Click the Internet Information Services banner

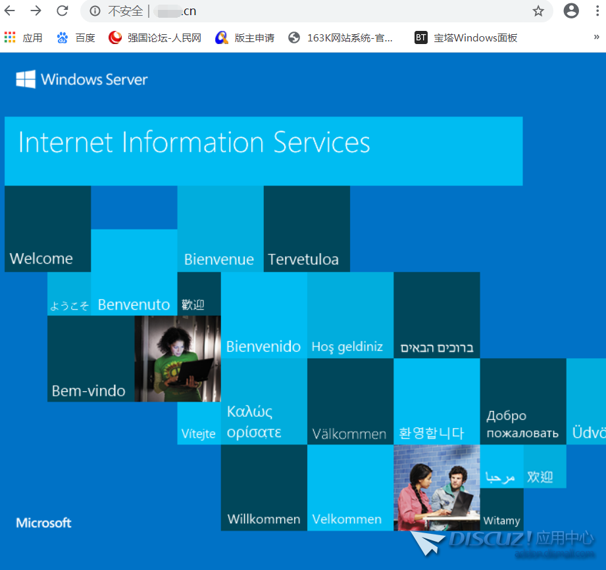pyautogui.click(x=263, y=151)
